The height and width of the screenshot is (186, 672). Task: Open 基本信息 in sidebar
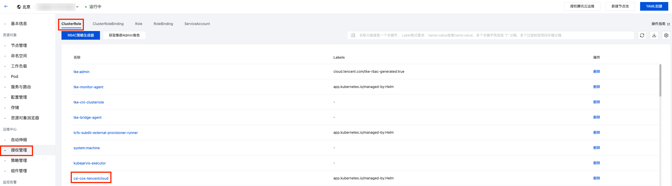click(x=19, y=24)
